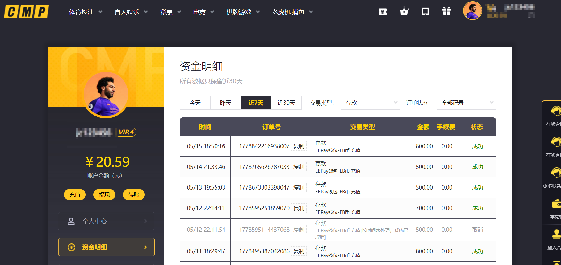Click the first online customer service headset icon
This screenshot has width=561, height=265.
pyautogui.click(x=556, y=112)
